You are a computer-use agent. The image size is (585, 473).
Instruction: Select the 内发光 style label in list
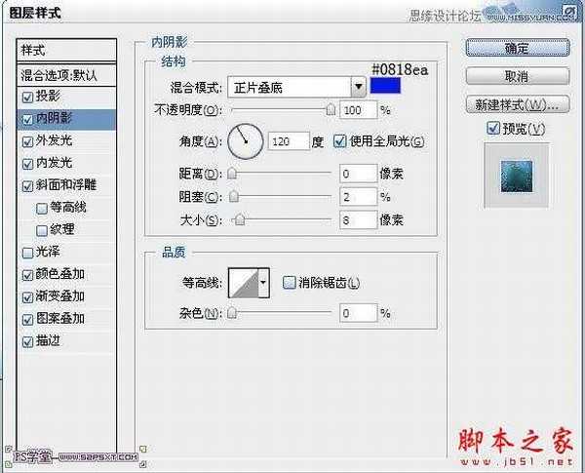[54, 163]
